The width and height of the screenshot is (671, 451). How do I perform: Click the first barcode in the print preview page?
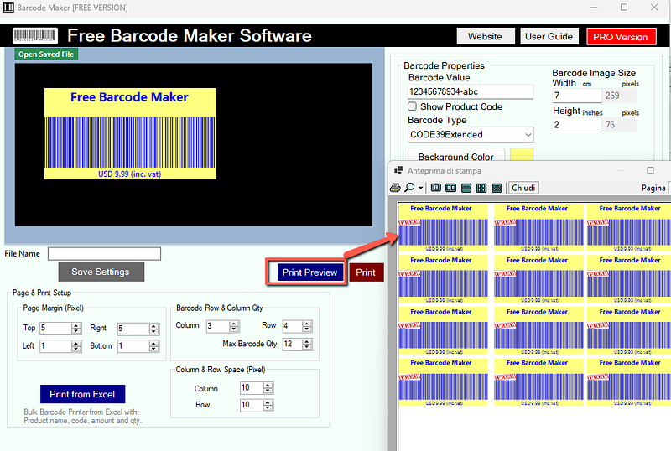point(443,227)
